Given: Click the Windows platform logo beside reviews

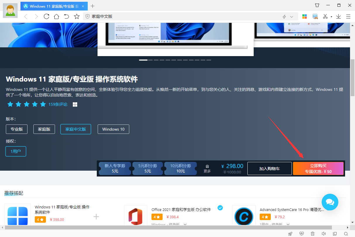Looking at the screenshot, I should [x=75, y=104].
